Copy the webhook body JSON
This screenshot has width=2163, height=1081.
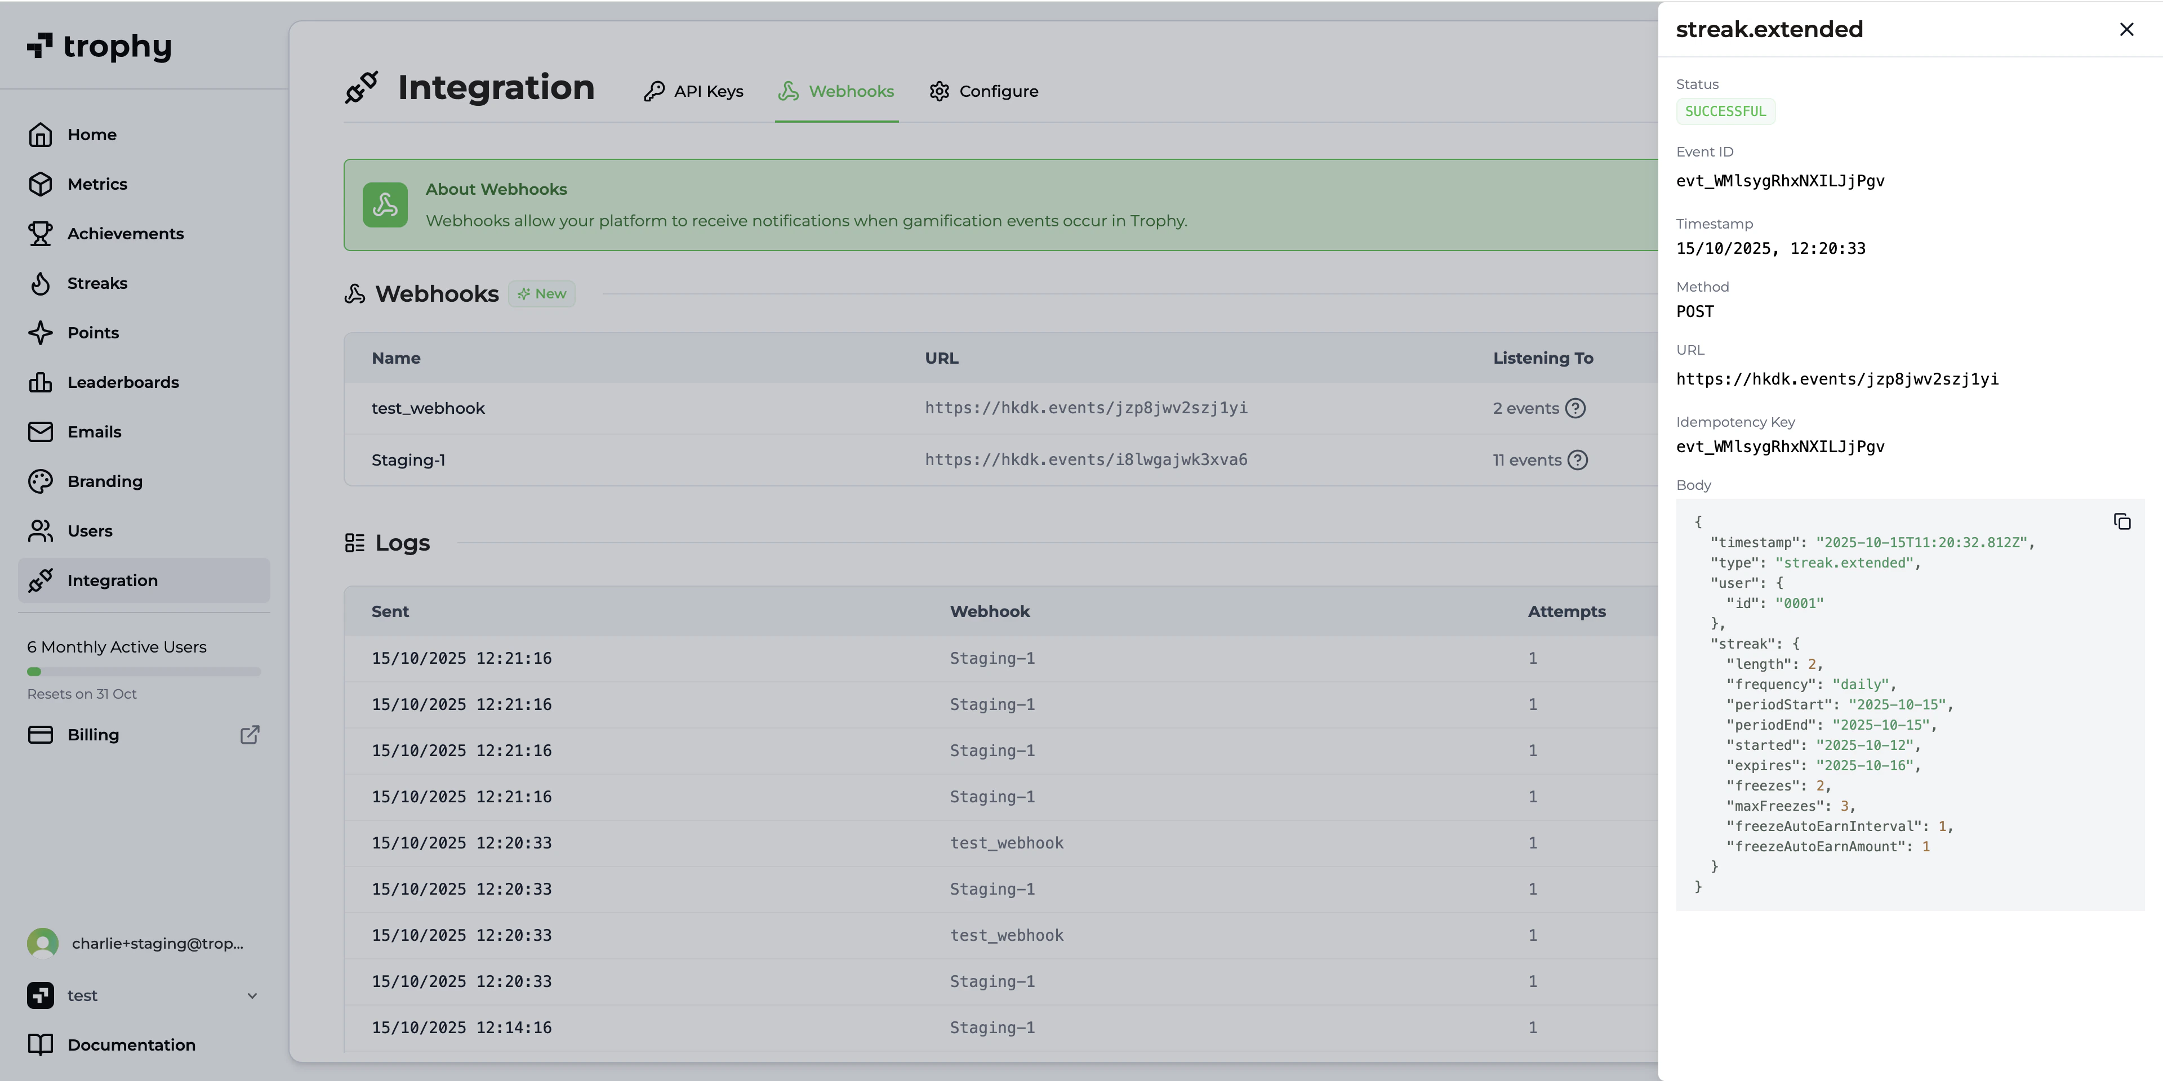click(x=2121, y=522)
